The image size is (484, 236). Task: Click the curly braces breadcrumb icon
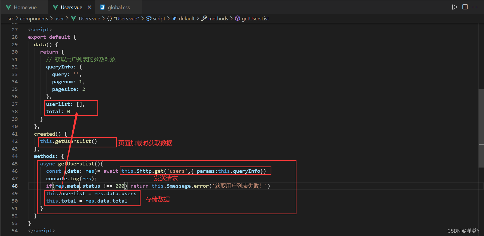click(109, 18)
